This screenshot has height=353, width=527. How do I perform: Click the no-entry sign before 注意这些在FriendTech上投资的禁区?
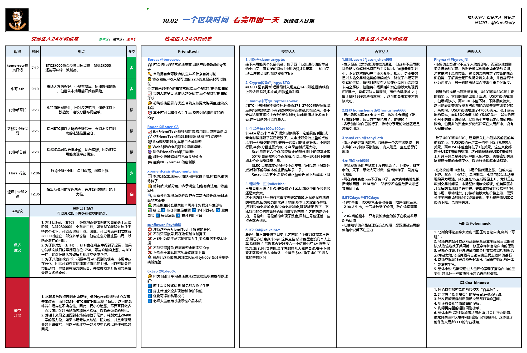pyautogui.click(x=150, y=229)
